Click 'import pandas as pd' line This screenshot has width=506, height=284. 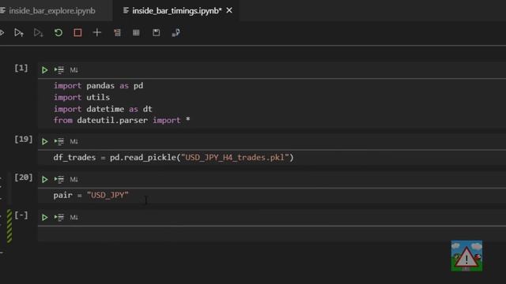(98, 86)
